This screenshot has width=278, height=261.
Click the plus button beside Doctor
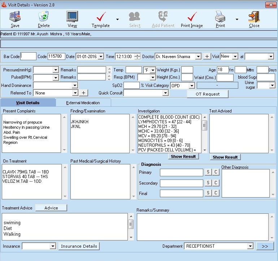(207, 57)
